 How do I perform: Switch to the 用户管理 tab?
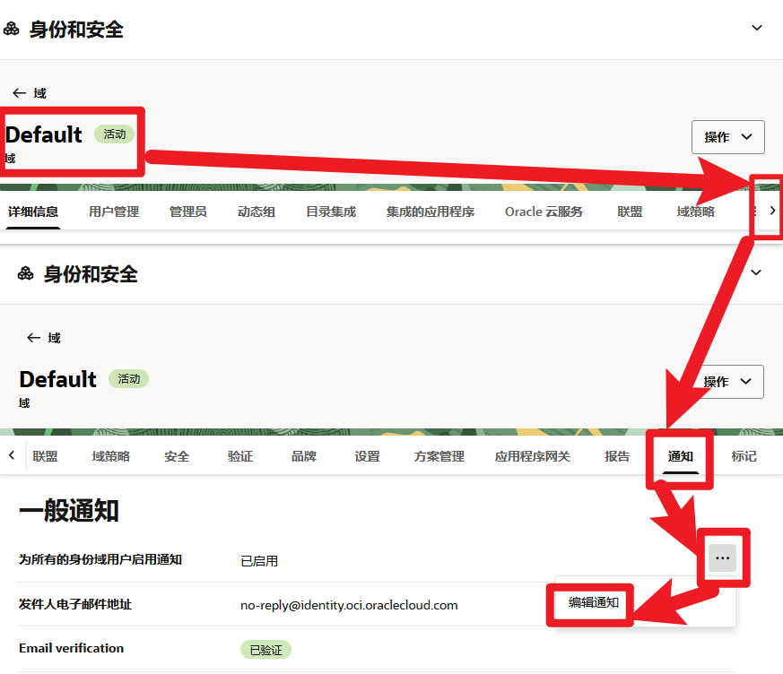pyautogui.click(x=114, y=212)
